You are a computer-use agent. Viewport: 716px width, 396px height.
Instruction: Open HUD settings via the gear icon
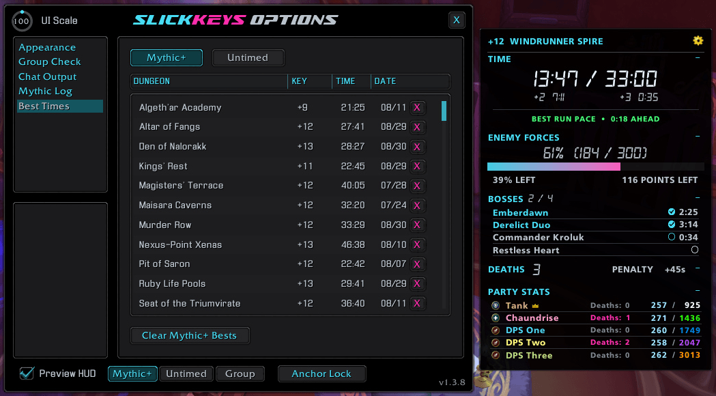coord(698,41)
